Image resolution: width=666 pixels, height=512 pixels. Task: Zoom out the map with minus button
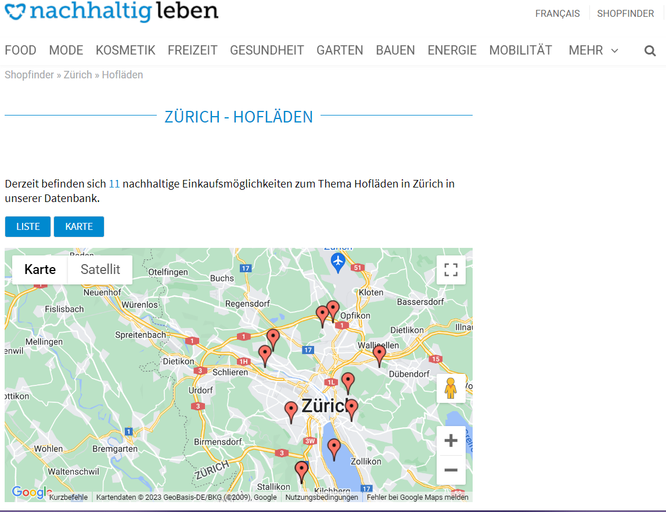point(451,470)
